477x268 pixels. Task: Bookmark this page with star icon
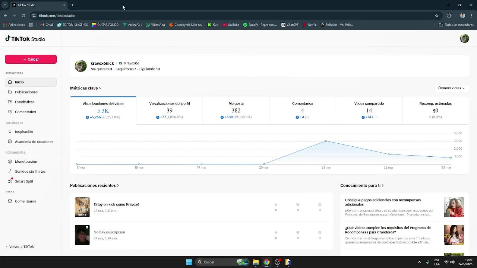click(437, 16)
